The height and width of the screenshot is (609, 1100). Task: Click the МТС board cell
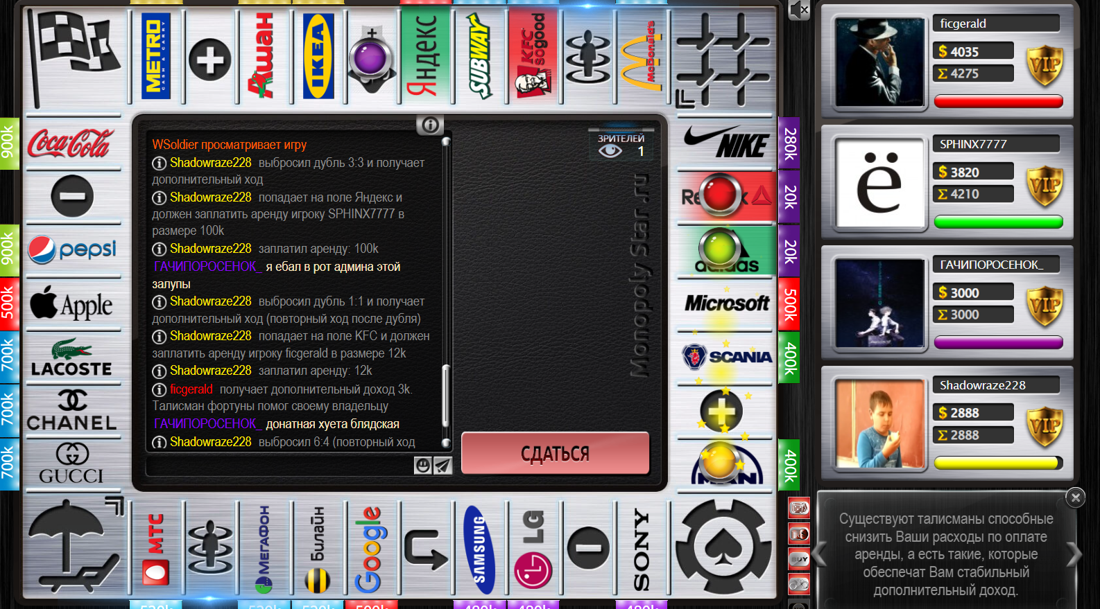click(x=157, y=549)
